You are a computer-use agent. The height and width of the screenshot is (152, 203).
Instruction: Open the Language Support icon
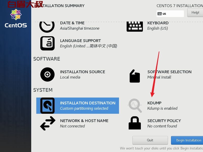47,43
